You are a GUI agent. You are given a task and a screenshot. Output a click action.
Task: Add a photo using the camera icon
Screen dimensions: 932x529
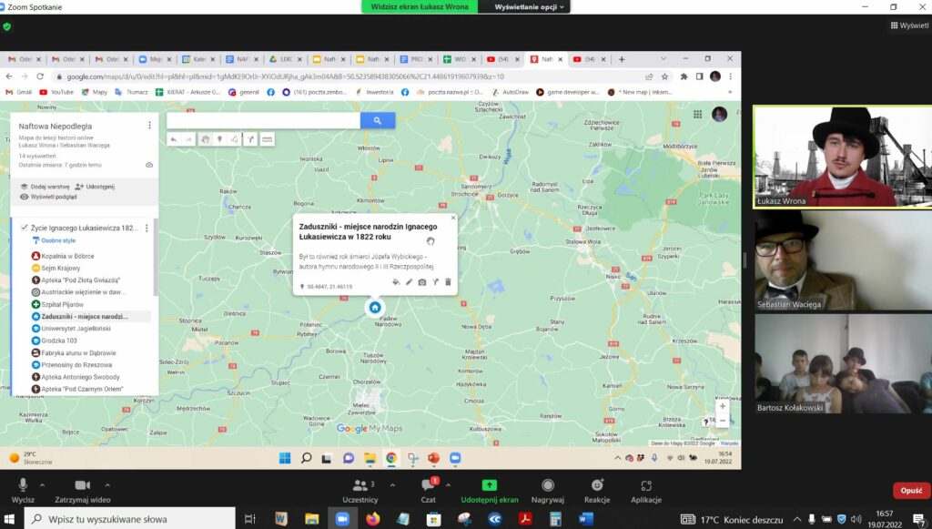(422, 282)
